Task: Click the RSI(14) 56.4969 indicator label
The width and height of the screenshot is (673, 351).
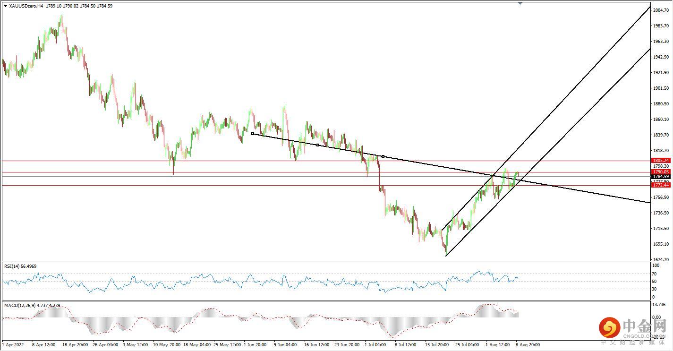Action: point(20,266)
